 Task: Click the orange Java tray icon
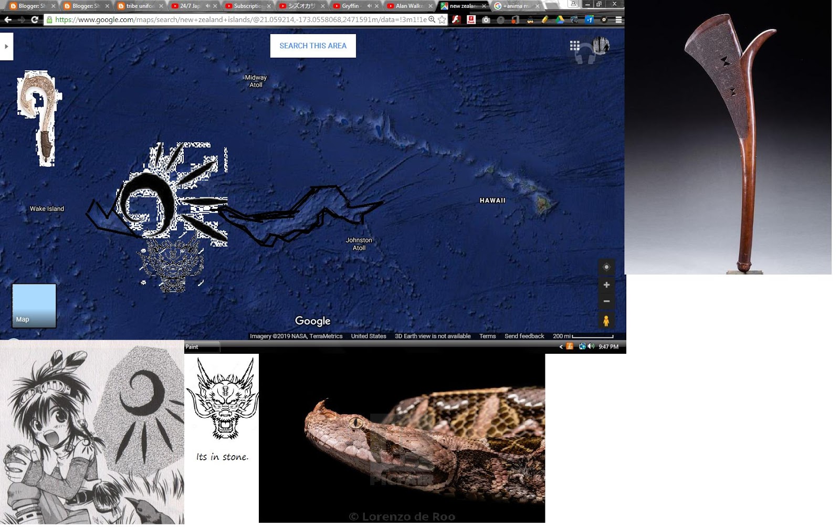pos(570,346)
